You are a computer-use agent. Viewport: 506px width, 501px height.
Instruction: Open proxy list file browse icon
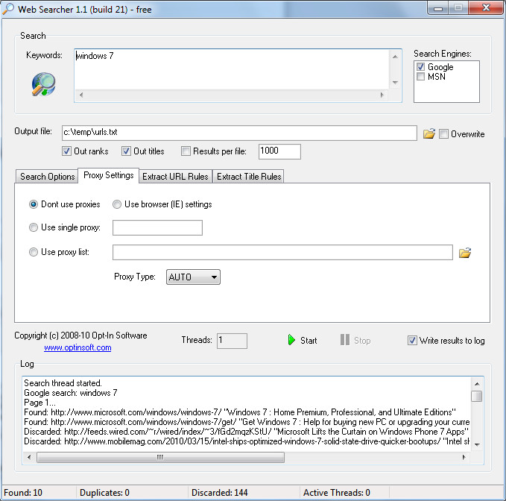[465, 253]
